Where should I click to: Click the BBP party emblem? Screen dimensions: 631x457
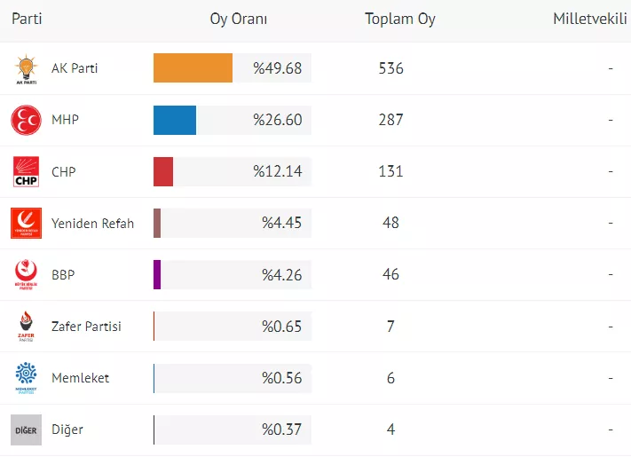(x=26, y=274)
